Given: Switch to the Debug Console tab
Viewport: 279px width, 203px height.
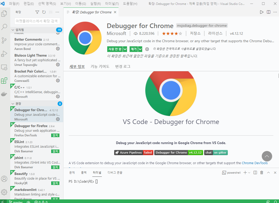Looking at the screenshot, I should [x=115, y=173].
